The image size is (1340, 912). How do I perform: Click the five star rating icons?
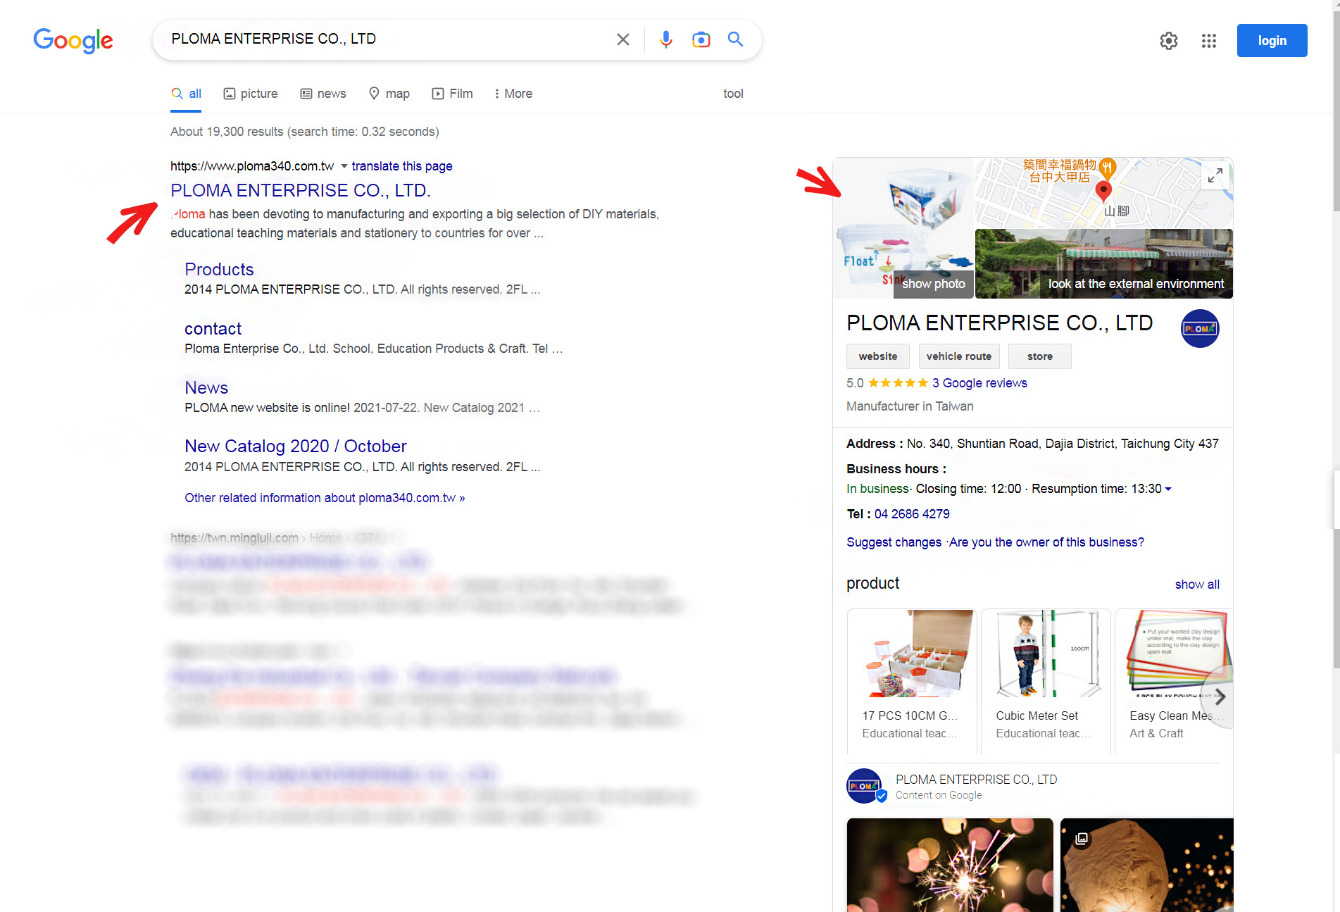click(898, 383)
